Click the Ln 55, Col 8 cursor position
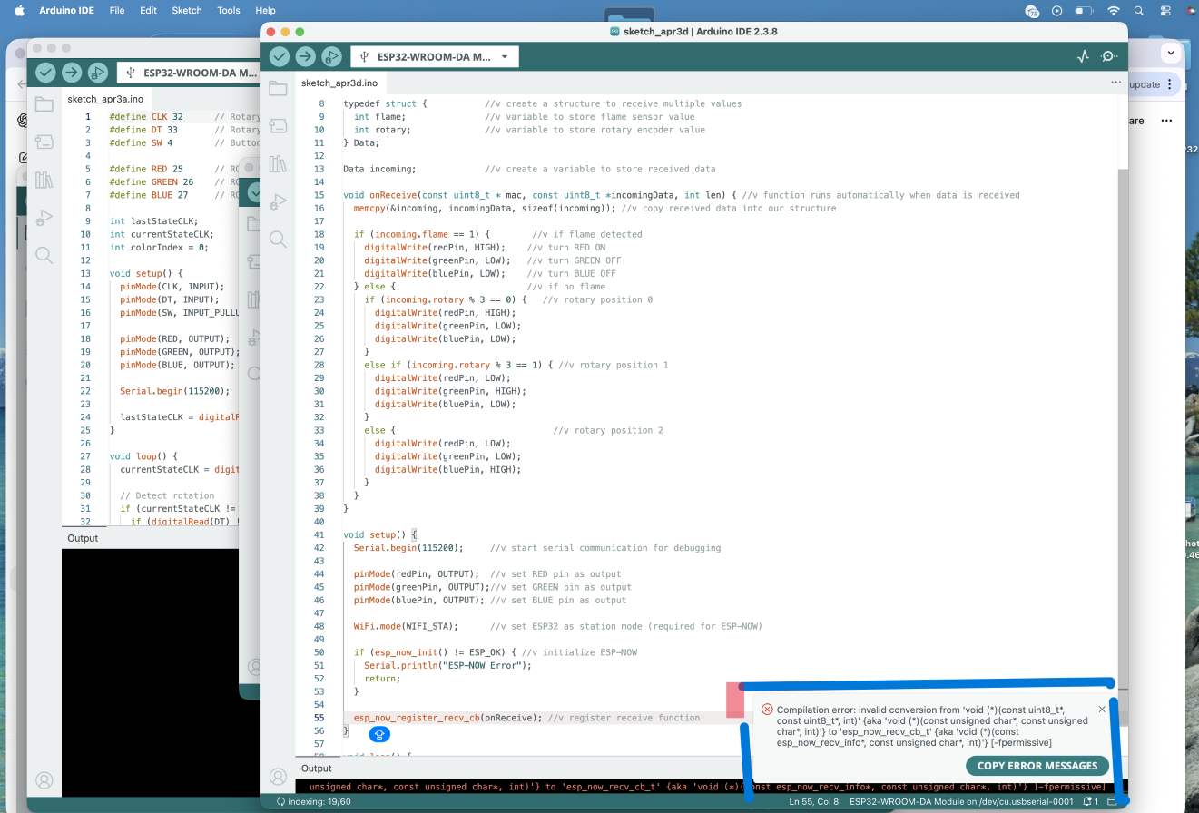The image size is (1199, 813). tap(814, 801)
